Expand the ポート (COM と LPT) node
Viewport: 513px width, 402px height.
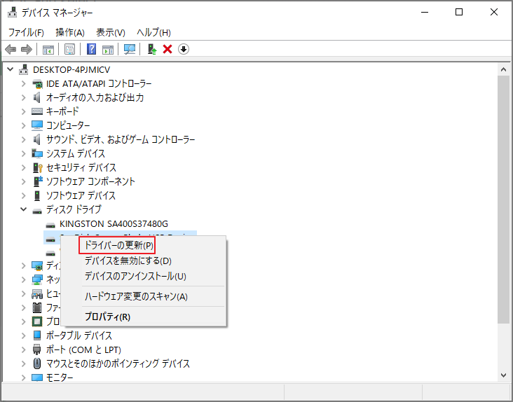(24, 349)
